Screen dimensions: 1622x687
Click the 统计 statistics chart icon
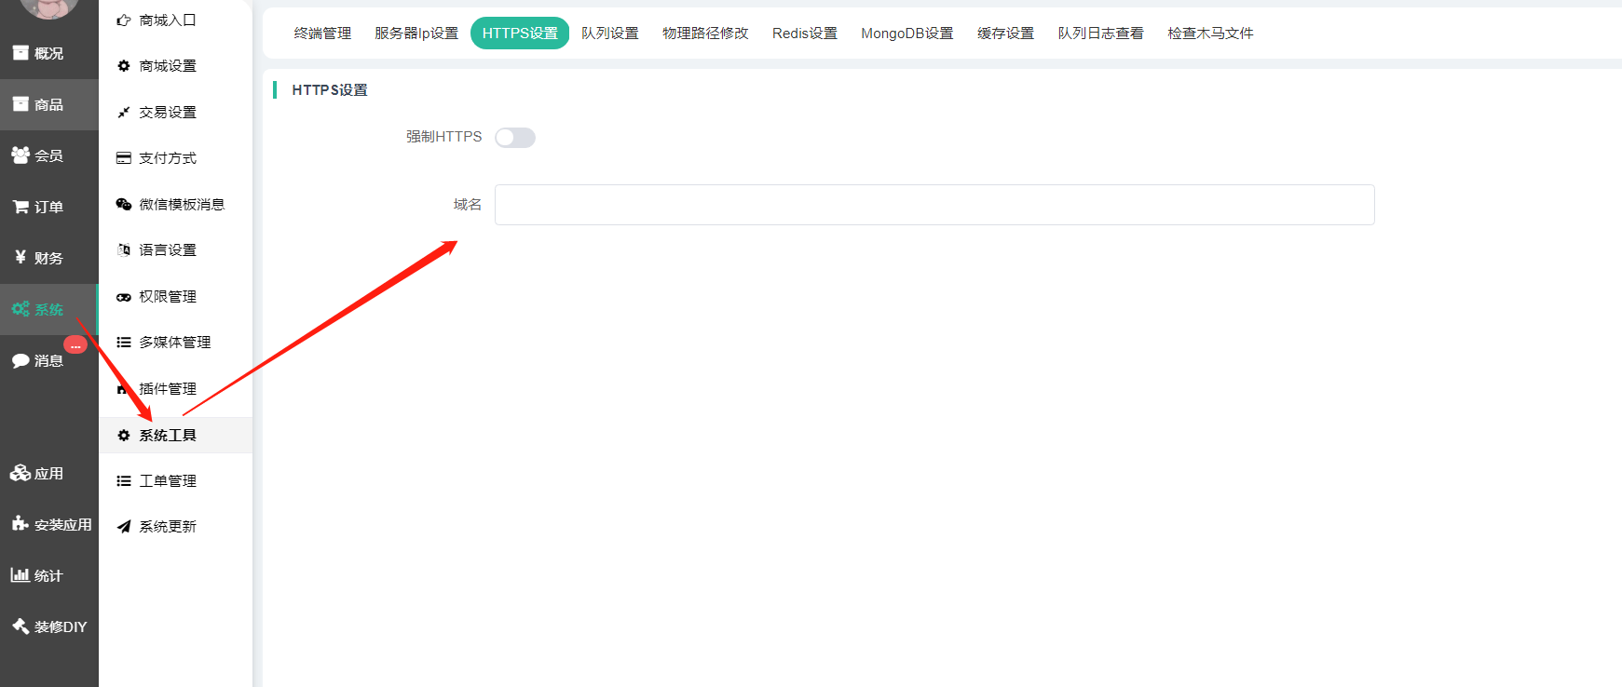click(20, 575)
